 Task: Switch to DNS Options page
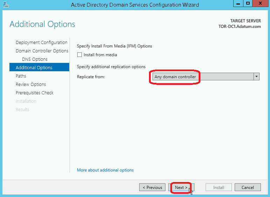pos(35,59)
